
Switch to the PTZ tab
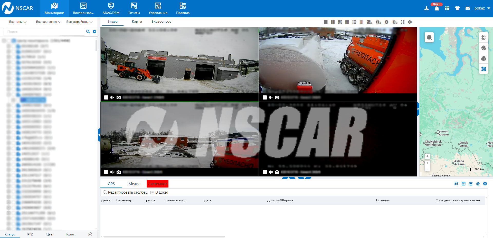tap(30, 234)
